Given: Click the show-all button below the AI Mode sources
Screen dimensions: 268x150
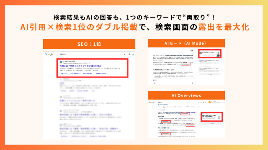Looking at the screenshot, I should tap(210, 74).
